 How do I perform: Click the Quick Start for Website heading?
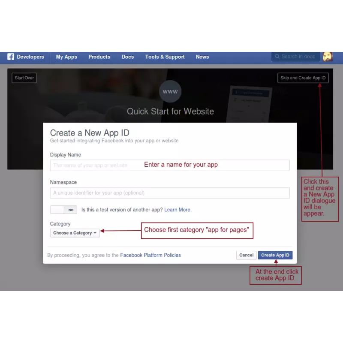pos(170,111)
